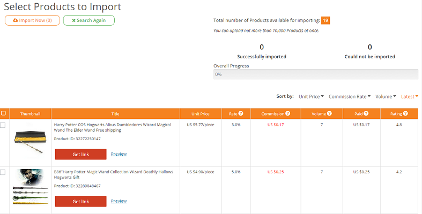This screenshot has height=214, width=422.
Task: Click help icon beside Commission header
Action: pyautogui.click(x=288, y=113)
